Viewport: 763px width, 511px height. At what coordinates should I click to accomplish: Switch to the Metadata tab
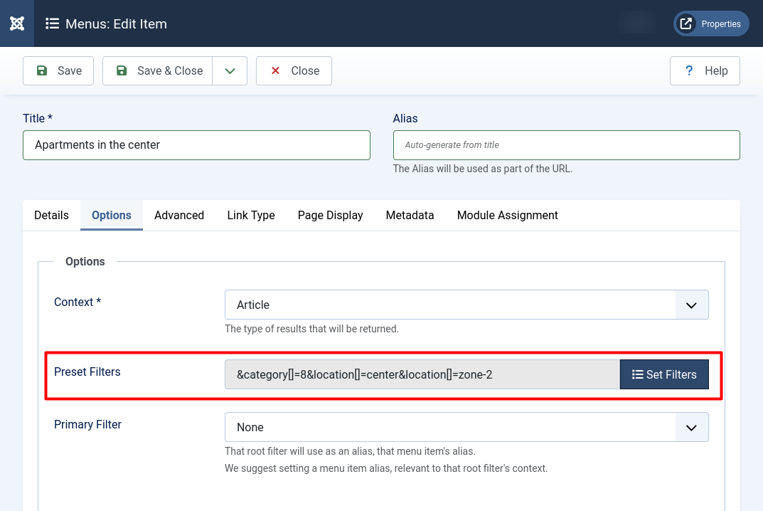(410, 216)
